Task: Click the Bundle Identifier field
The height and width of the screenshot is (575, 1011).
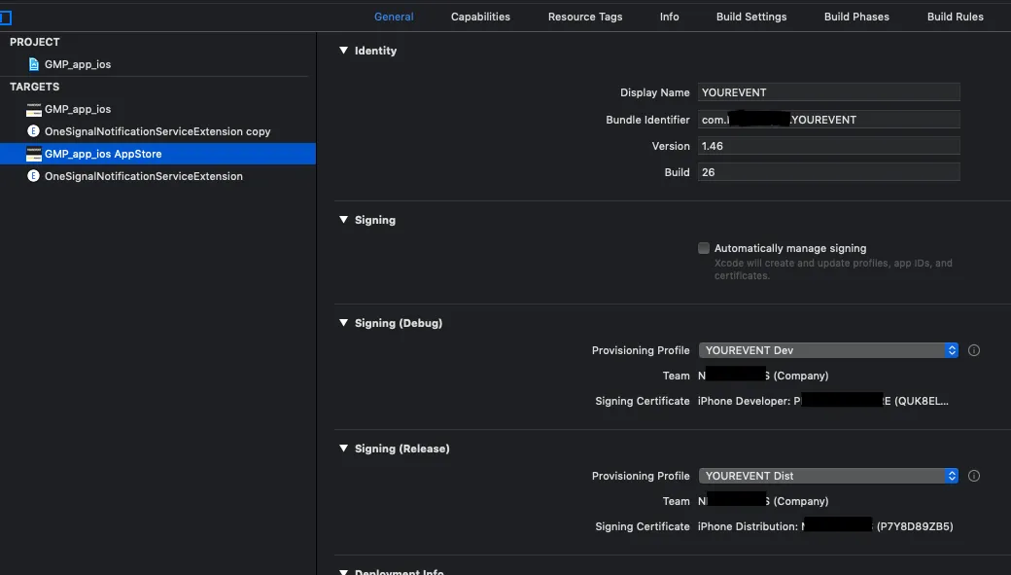Action: pos(828,120)
